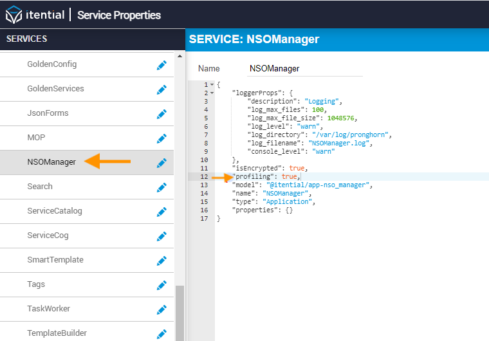Click line number 17 in the gutter
This screenshot has height=341, width=489.
click(x=204, y=218)
